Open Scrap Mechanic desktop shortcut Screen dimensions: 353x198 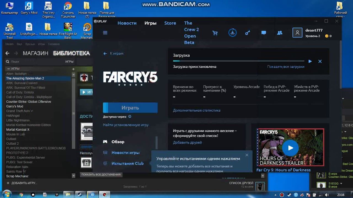87,31
